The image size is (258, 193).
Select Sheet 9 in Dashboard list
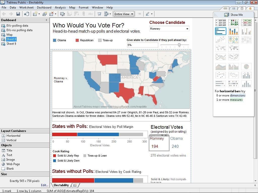click(11, 44)
